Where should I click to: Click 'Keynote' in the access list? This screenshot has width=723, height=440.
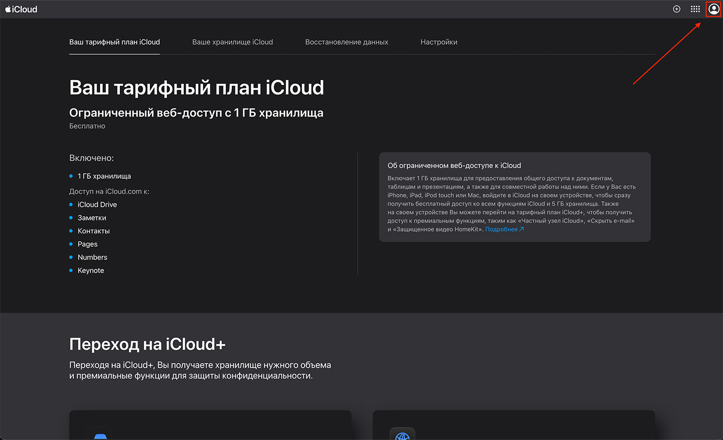tap(91, 270)
